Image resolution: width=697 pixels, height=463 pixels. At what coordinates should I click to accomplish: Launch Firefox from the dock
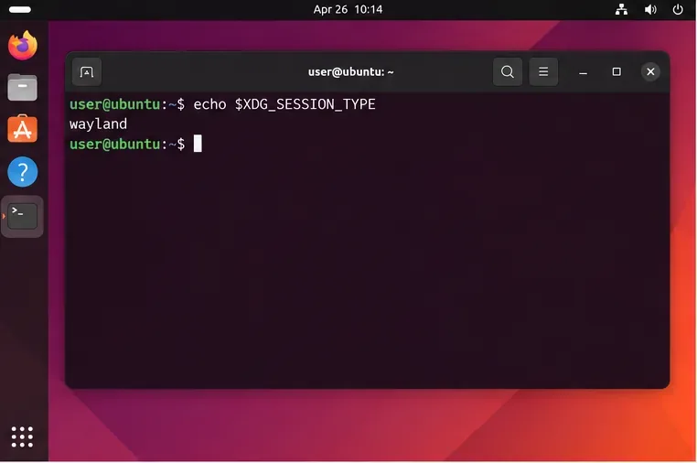22,46
